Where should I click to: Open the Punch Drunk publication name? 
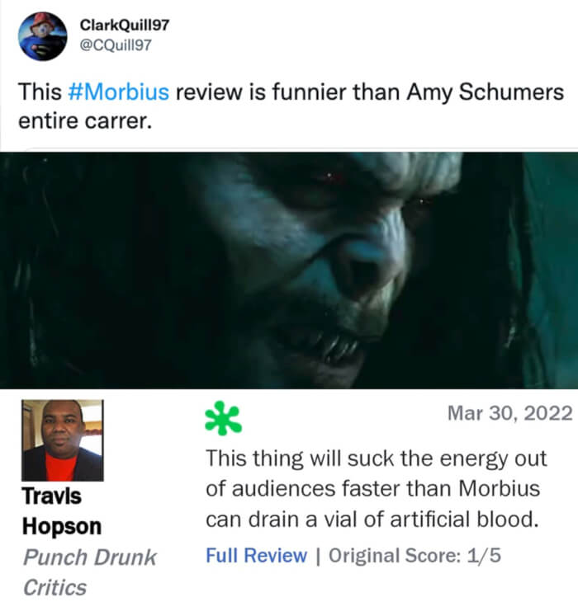click(x=90, y=557)
